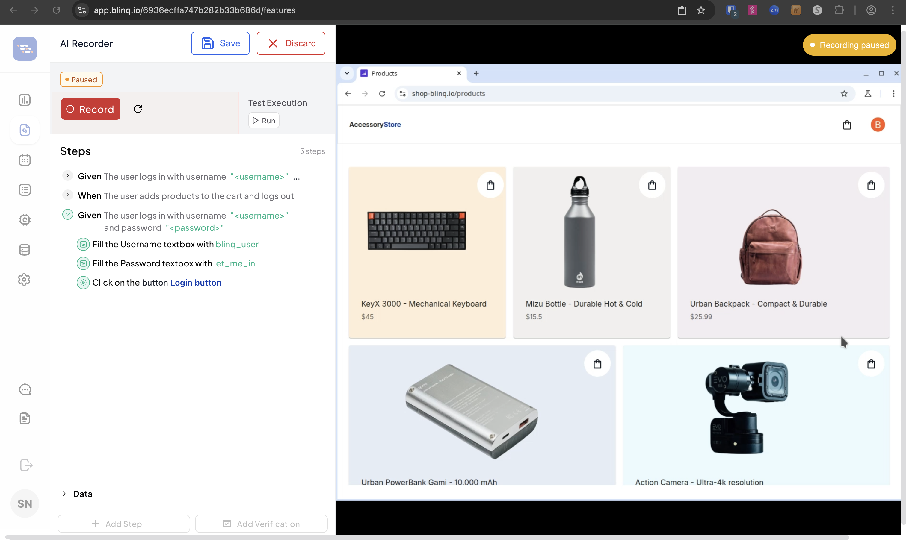Open the chat support bubble icon
Image resolution: width=906 pixels, height=540 pixels.
[24, 389]
